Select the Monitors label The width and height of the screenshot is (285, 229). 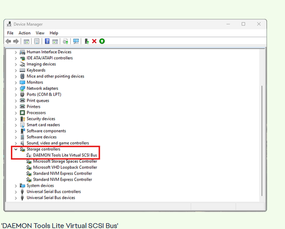(x=35, y=82)
